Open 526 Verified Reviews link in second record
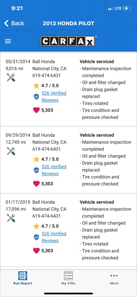This screenshot has width=137, height=297. (54, 170)
